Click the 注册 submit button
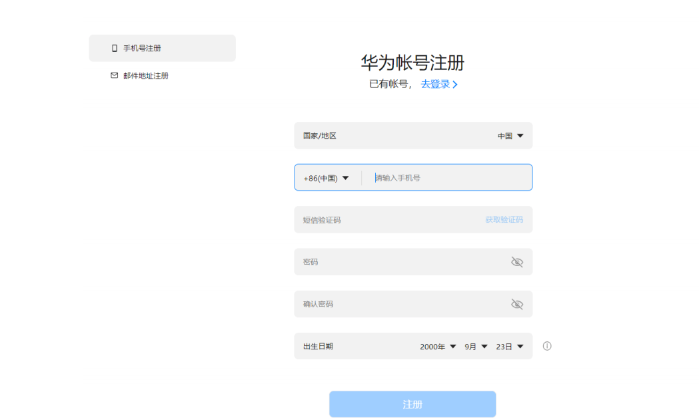699x420 pixels. click(x=412, y=404)
